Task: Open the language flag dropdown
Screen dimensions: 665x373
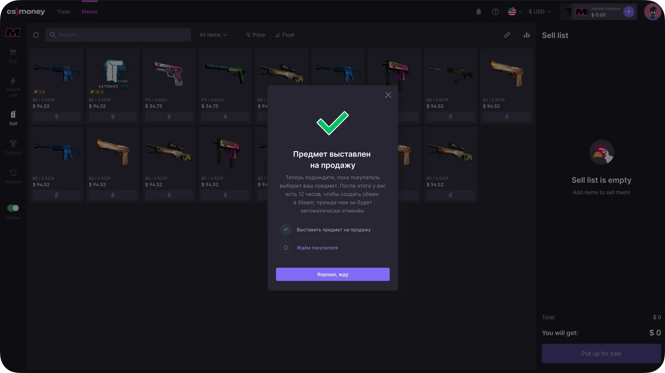Action: [x=515, y=12]
